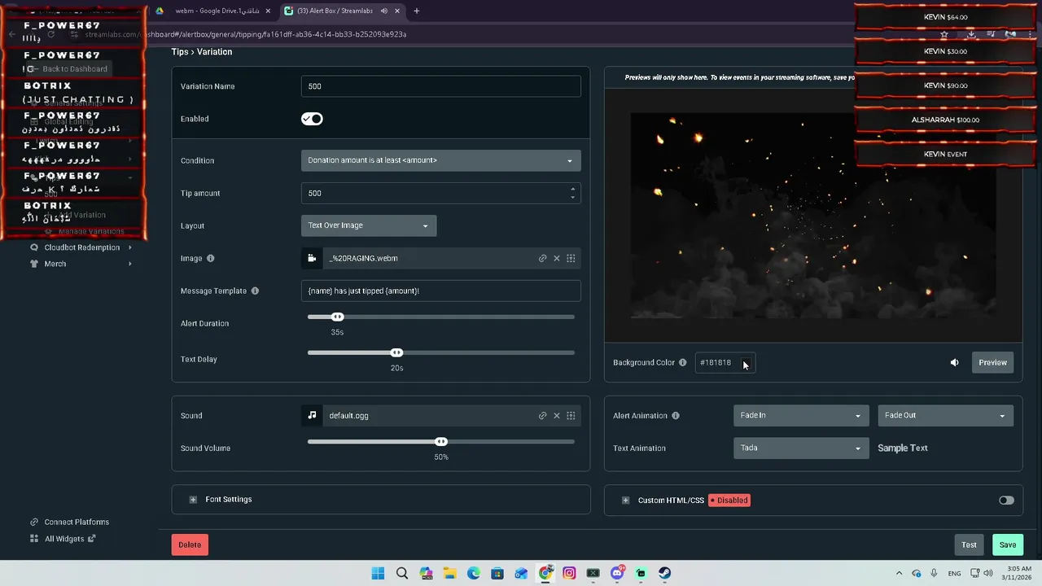Open the Windows Start menu

point(378,573)
